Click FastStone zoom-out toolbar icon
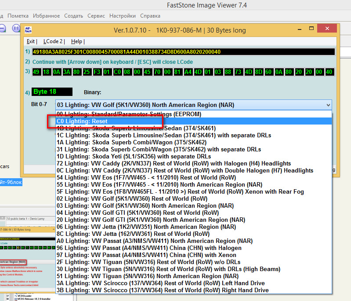The width and height of the screenshot is (351, 301). tap(2, 28)
